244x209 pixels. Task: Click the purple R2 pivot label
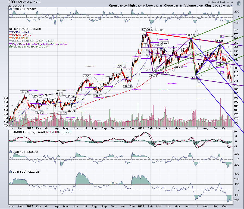222,36
